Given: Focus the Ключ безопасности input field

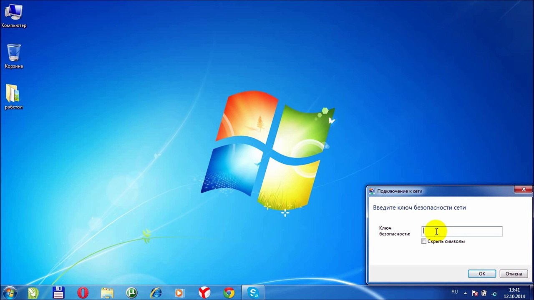Looking at the screenshot, I should 462,232.
